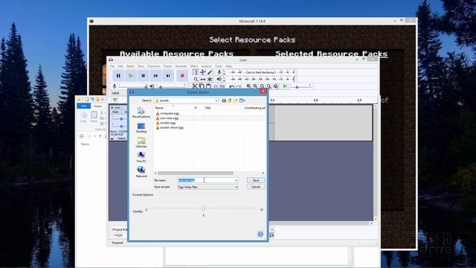This screenshot has height=268, width=476.
Task: Click the Cancel button
Action: click(256, 187)
